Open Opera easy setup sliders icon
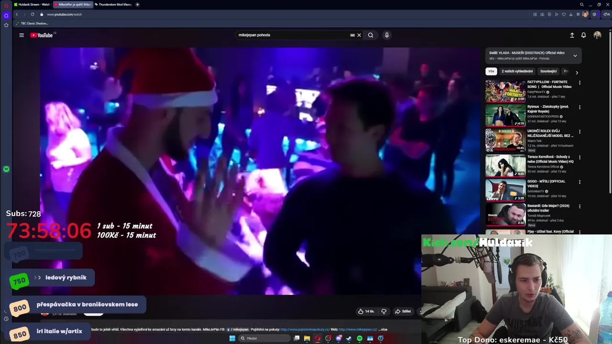 click(578, 14)
